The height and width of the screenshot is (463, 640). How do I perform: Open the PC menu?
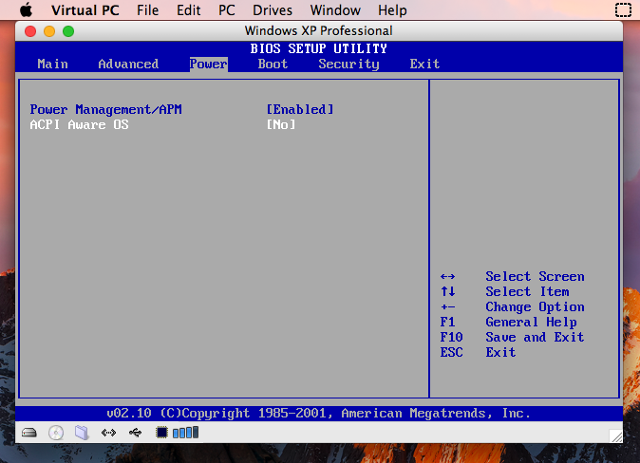[x=227, y=9]
